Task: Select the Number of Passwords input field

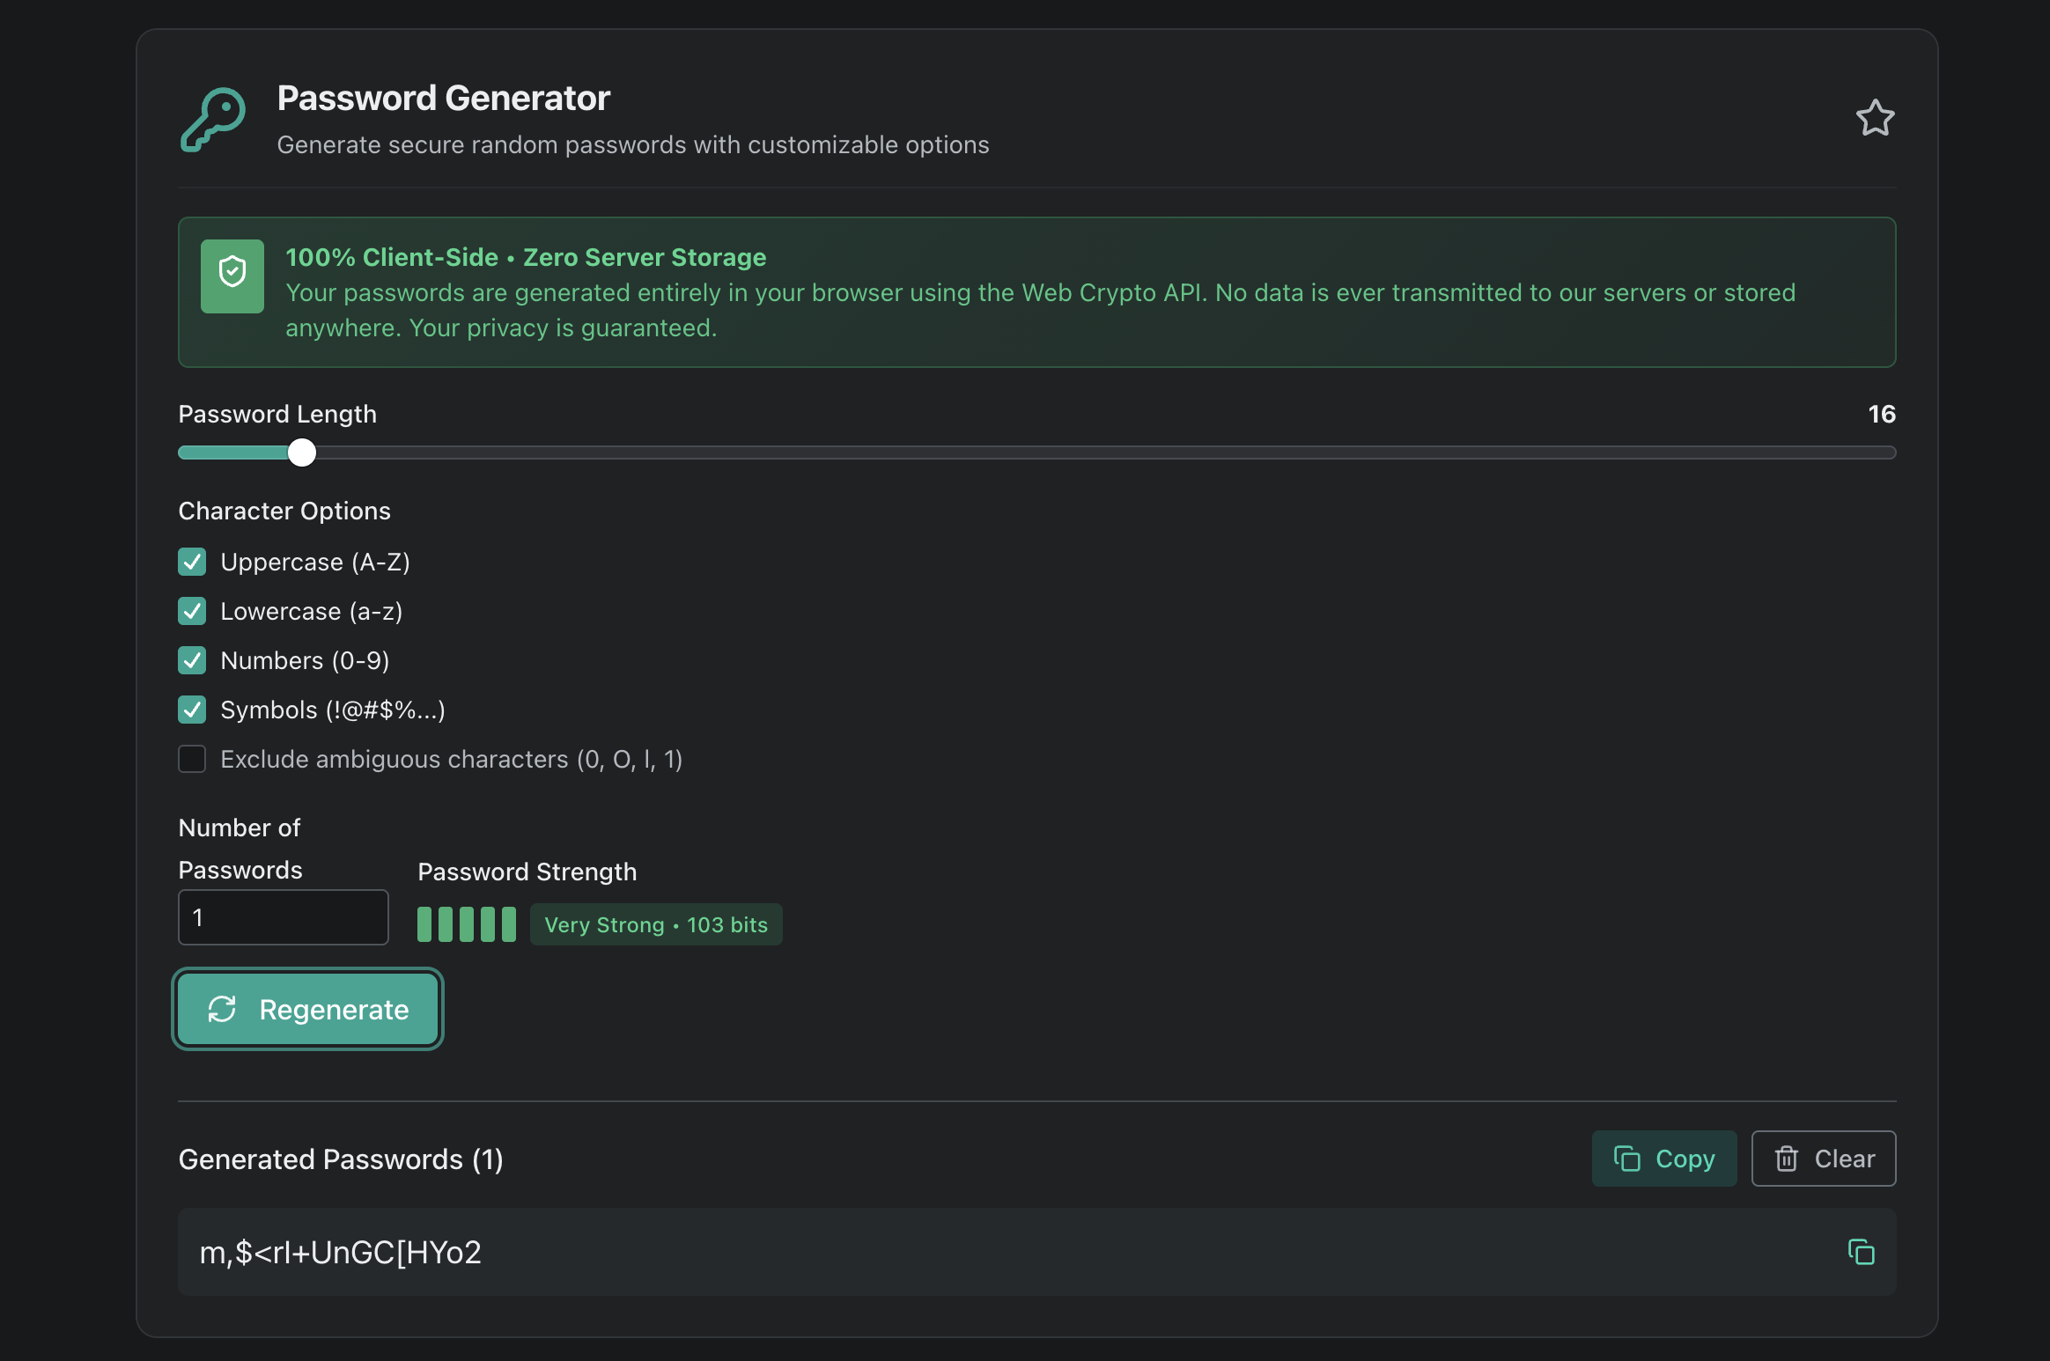Action: point(283,917)
